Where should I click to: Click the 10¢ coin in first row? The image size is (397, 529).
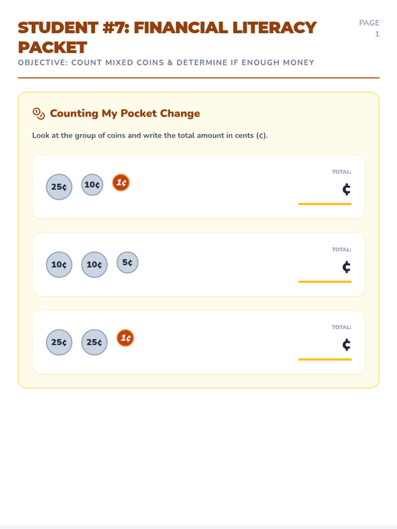(x=92, y=184)
